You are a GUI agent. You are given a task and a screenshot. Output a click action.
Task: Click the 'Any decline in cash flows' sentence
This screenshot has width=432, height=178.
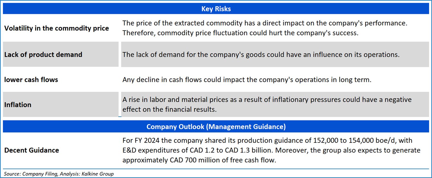pos(247,80)
